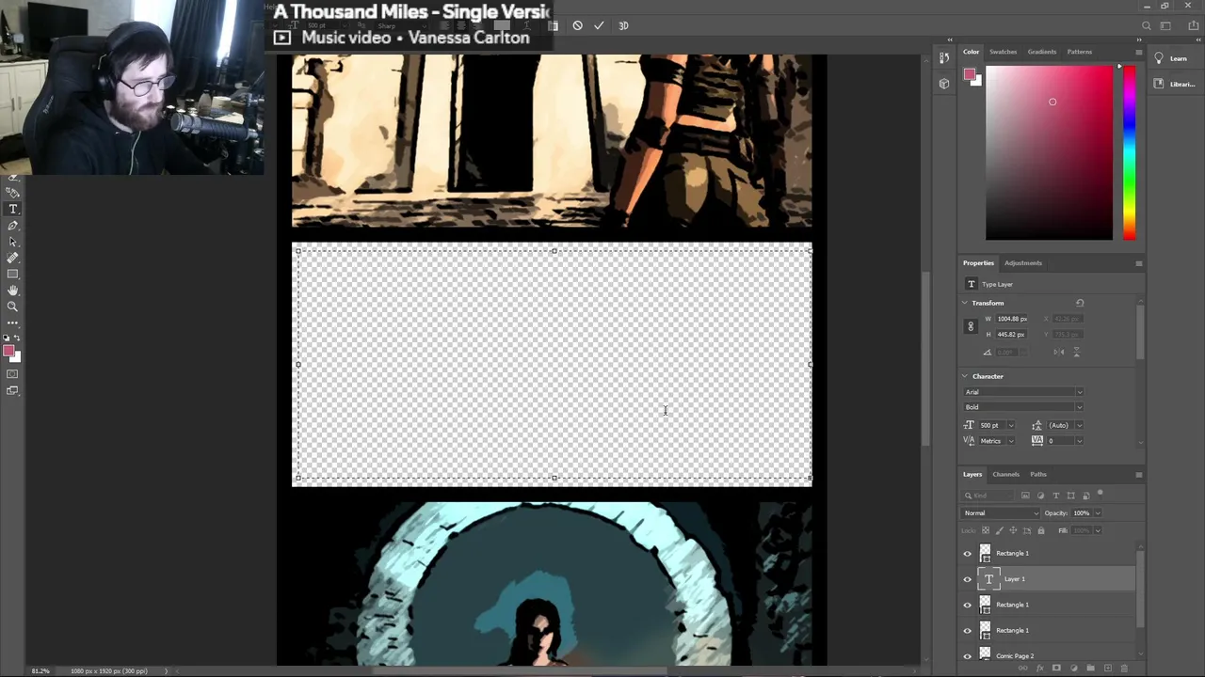The width and height of the screenshot is (1205, 677).
Task: Hide the top Rectangle 1 layer
Action: (967, 554)
